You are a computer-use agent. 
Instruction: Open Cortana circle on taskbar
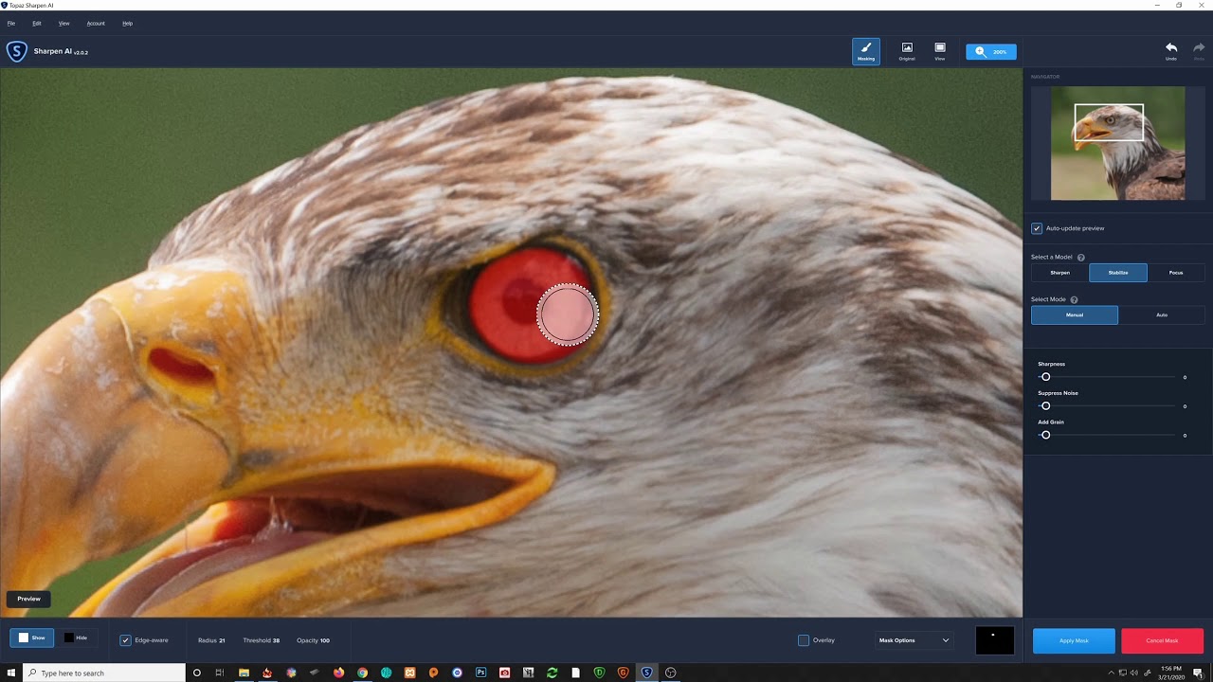click(x=197, y=673)
